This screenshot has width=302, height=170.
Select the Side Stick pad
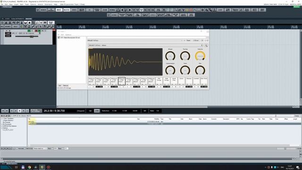pos(204,81)
